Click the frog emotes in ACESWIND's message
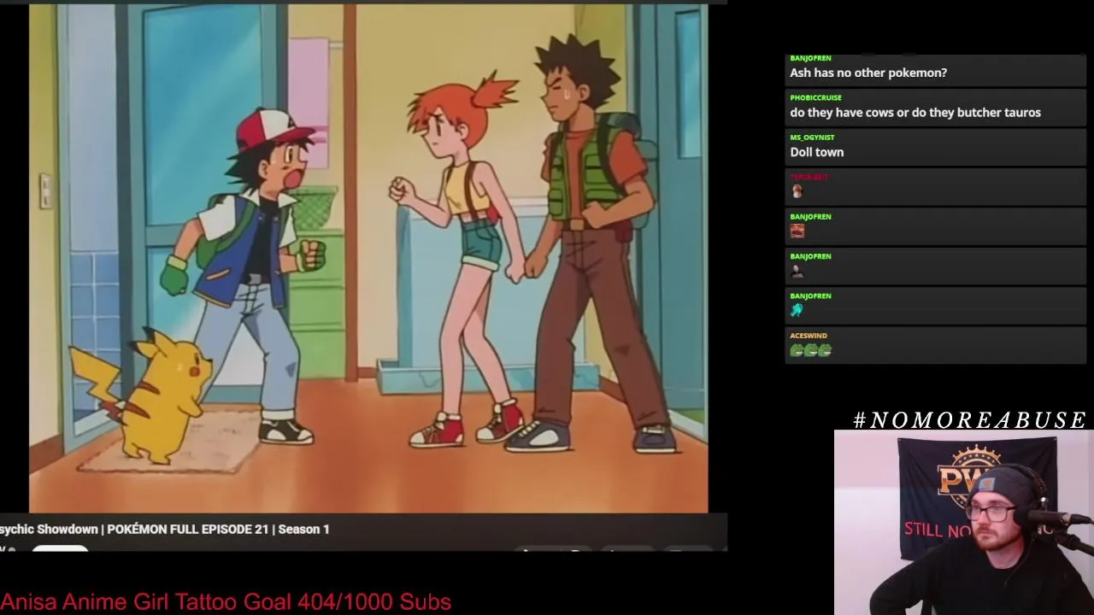The image size is (1094, 615). (810, 350)
